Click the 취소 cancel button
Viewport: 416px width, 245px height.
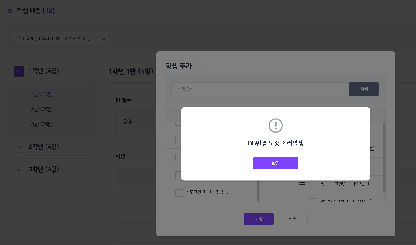(292, 219)
